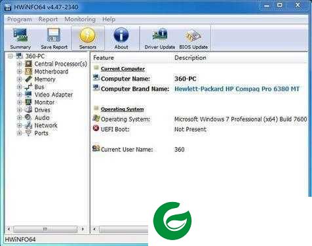Click the details panel scrollbar left arrow
The height and width of the screenshot is (246, 312).
coord(94,229)
